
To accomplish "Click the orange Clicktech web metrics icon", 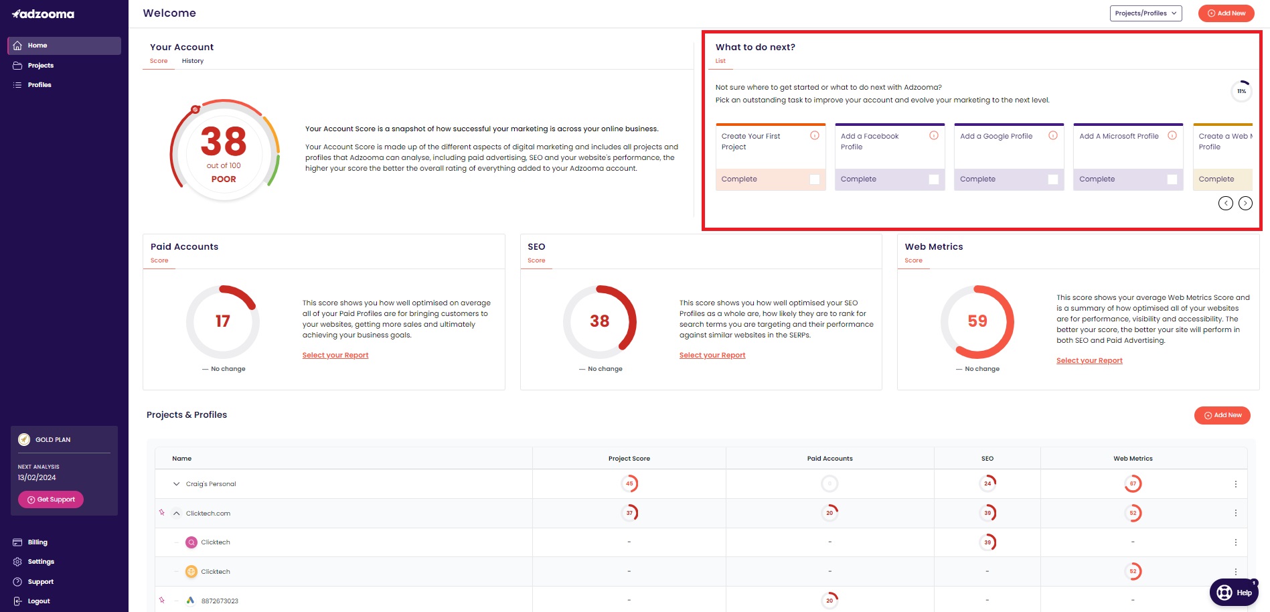I will 191,572.
